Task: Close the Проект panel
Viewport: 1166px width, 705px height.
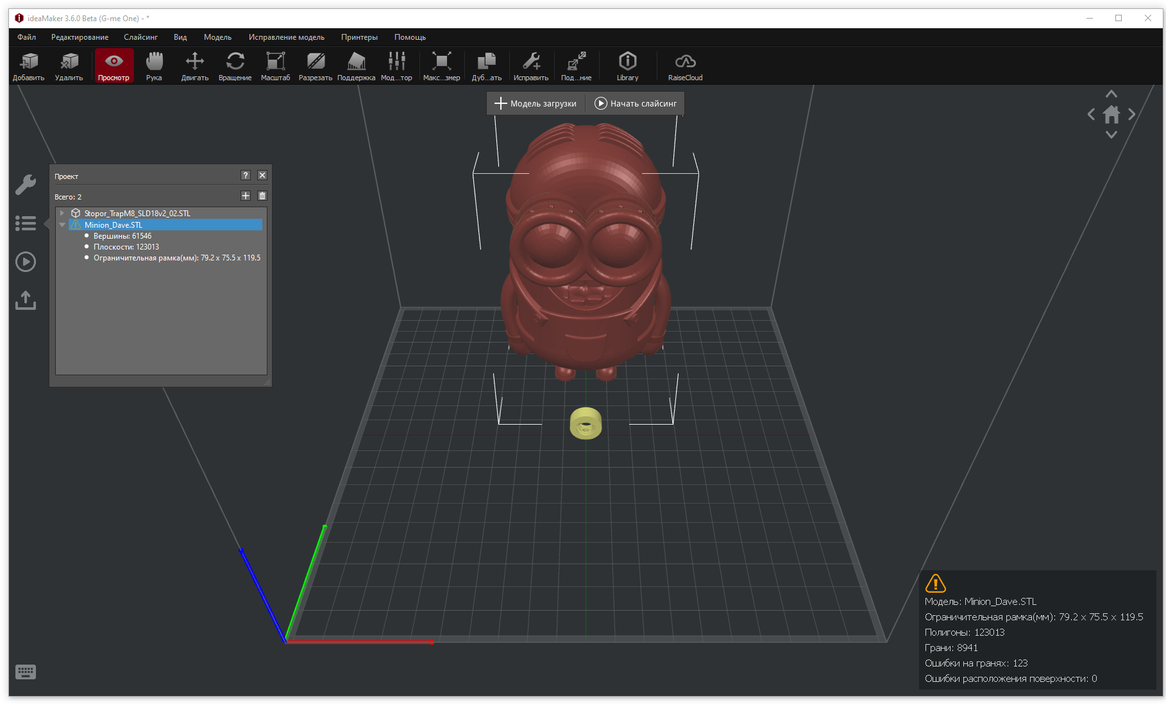Action: (x=262, y=175)
